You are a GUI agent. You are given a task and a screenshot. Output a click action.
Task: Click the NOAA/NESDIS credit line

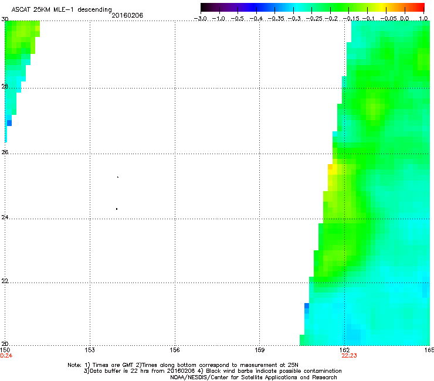253,377
